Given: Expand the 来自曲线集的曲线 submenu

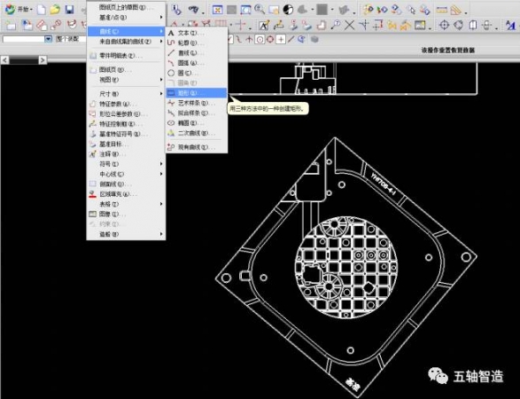Looking at the screenshot, I should tap(126, 42).
